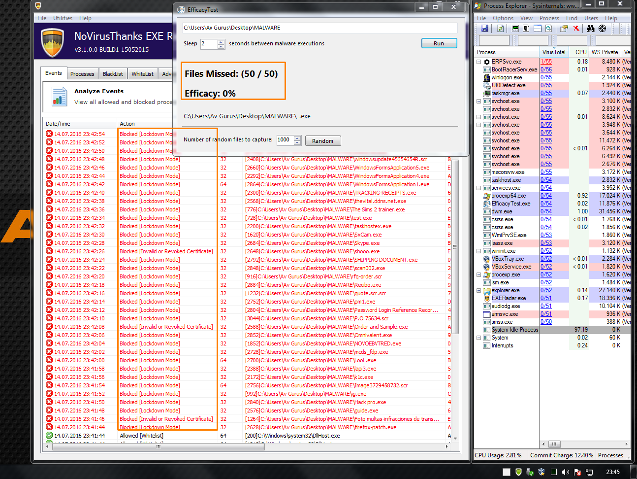
Task: Show lower pane icon in Process Explorer
Action: pyautogui.click(x=538, y=29)
